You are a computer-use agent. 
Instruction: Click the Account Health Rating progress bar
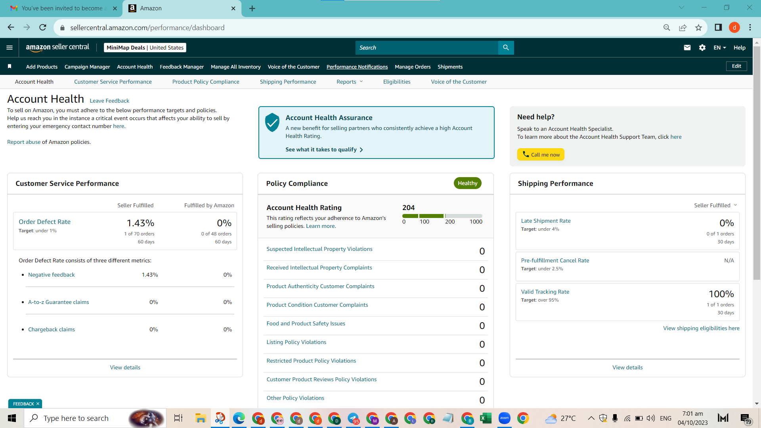pyautogui.click(x=442, y=216)
